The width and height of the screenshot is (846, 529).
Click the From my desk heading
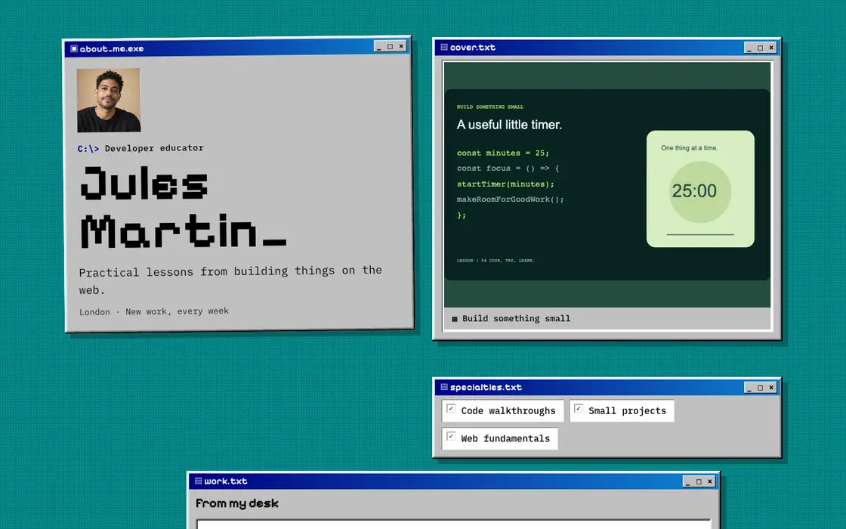[x=237, y=503]
